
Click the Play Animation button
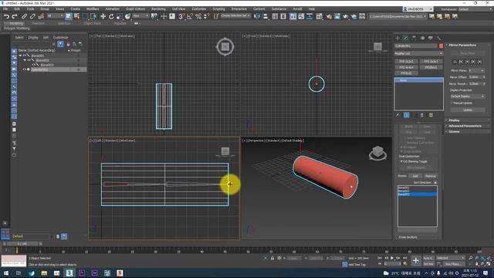(392, 258)
